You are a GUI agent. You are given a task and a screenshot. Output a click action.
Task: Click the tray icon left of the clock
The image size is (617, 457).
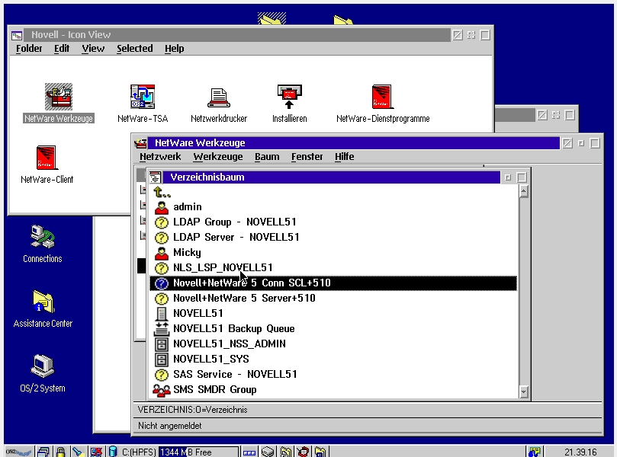(x=534, y=452)
